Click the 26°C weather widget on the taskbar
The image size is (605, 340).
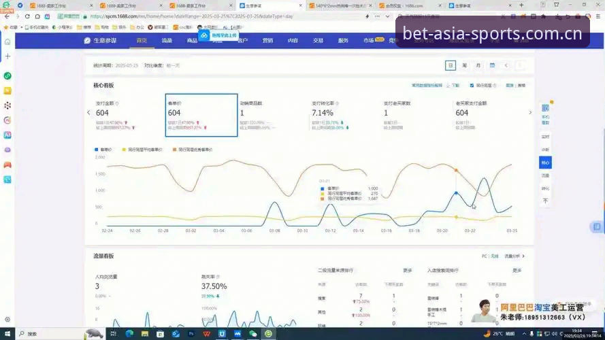(500, 334)
